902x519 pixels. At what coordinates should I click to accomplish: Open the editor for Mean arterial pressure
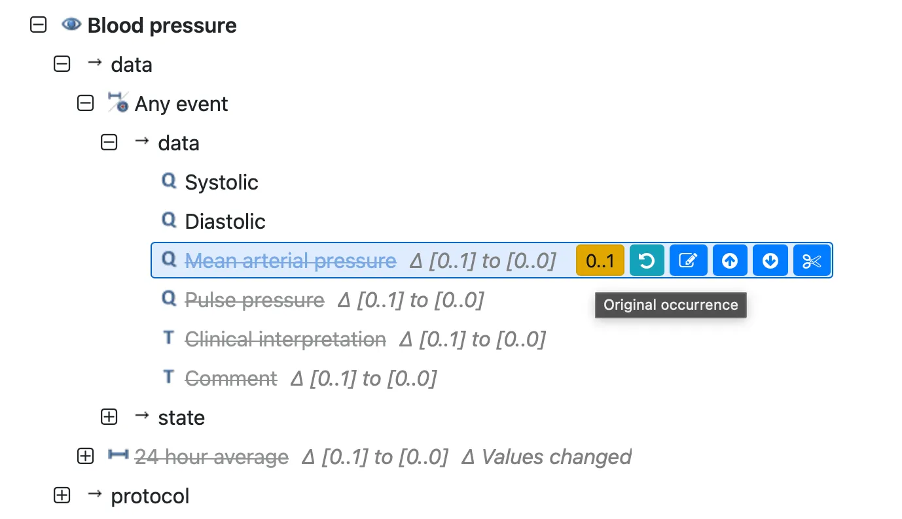click(688, 259)
